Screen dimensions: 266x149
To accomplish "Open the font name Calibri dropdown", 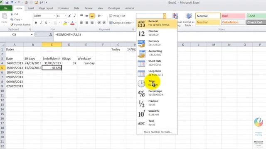I will pos(55,16).
